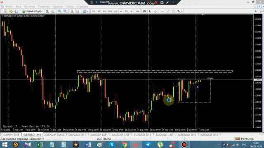Switch to the XAUUSD,H1 chart tab
Image resolution: width=264 pixels, height=148 pixels.
click(209, 134)
